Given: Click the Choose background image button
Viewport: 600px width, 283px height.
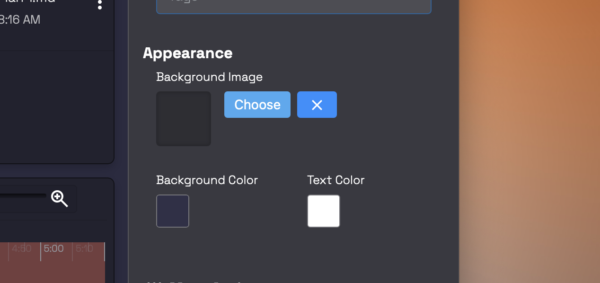Looking at the screenshot, I should [x=257, y=105].
